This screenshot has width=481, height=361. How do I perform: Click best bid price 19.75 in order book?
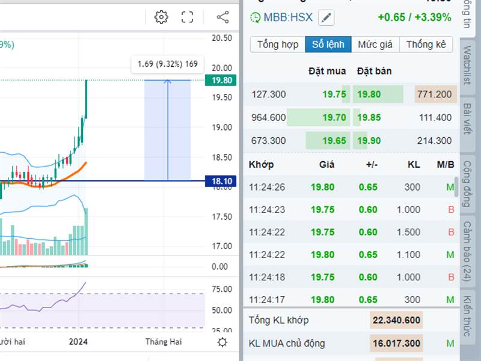[334, 94]
